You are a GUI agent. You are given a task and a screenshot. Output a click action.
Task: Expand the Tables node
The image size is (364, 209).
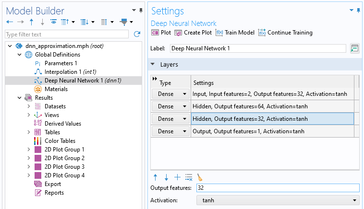(29, 132)
